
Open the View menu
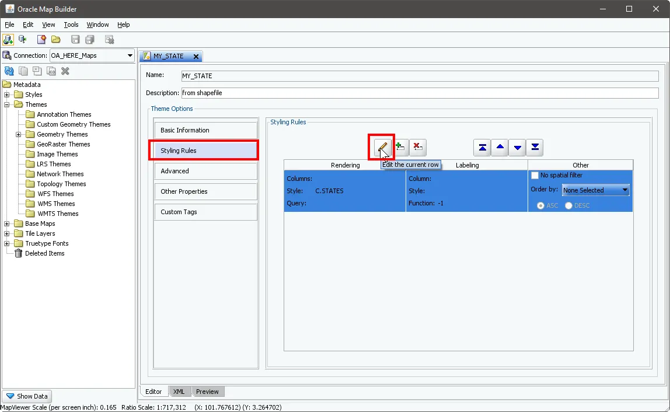point(48,25)
